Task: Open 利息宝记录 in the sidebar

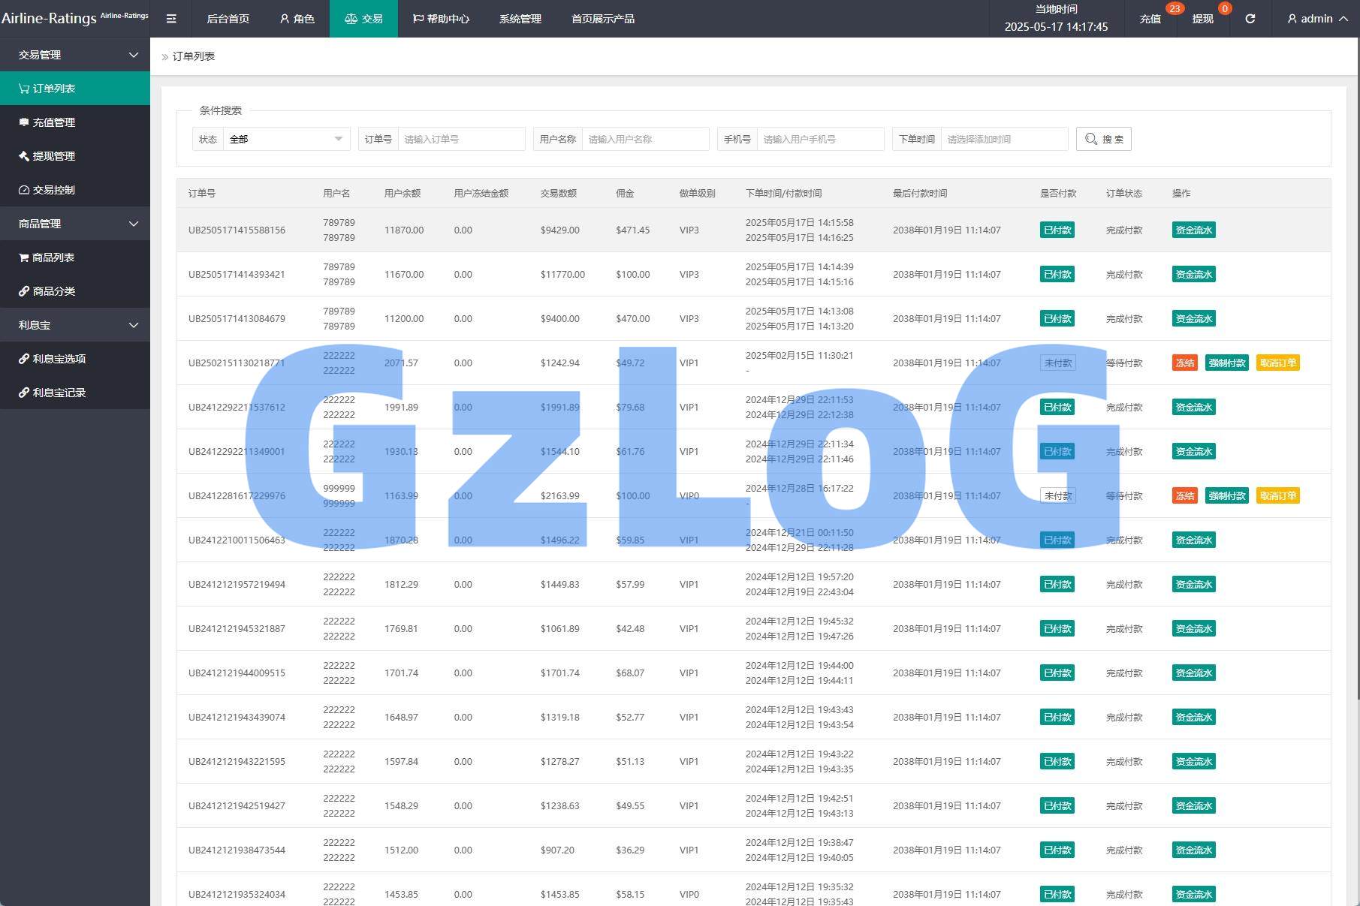Action: [59, 393]
